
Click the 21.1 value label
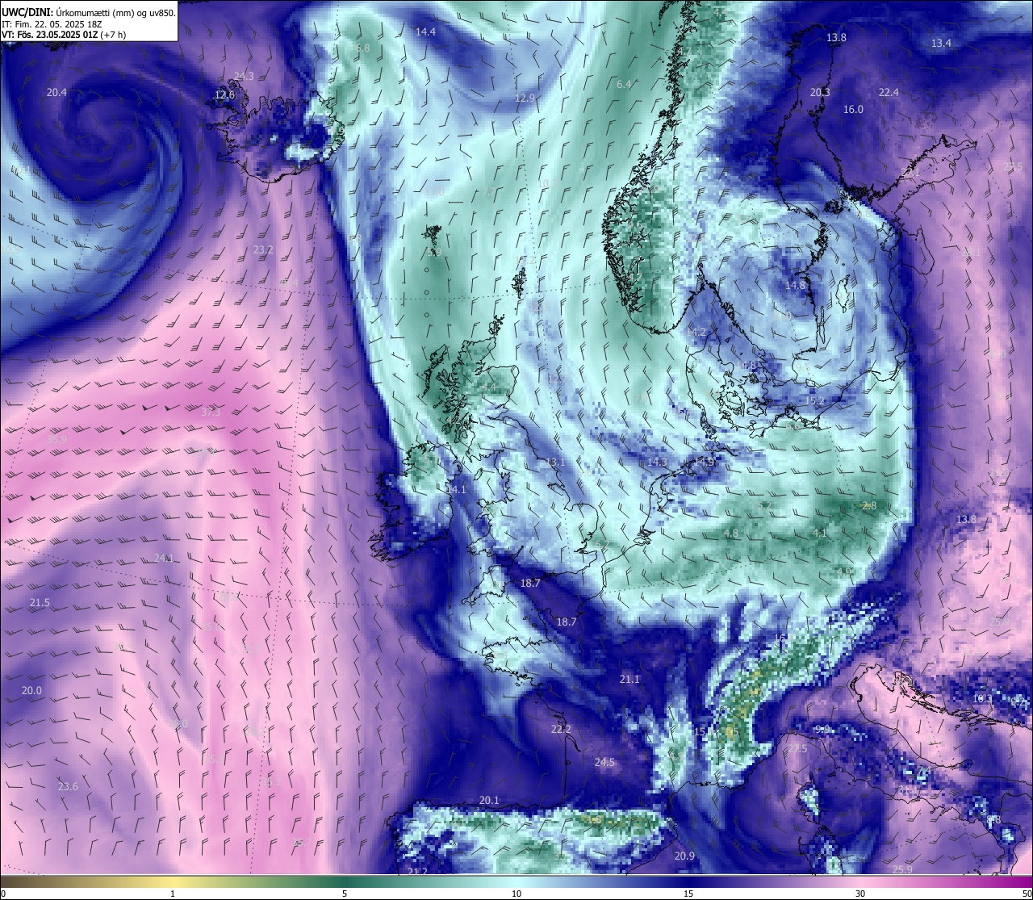click(629, 680)
